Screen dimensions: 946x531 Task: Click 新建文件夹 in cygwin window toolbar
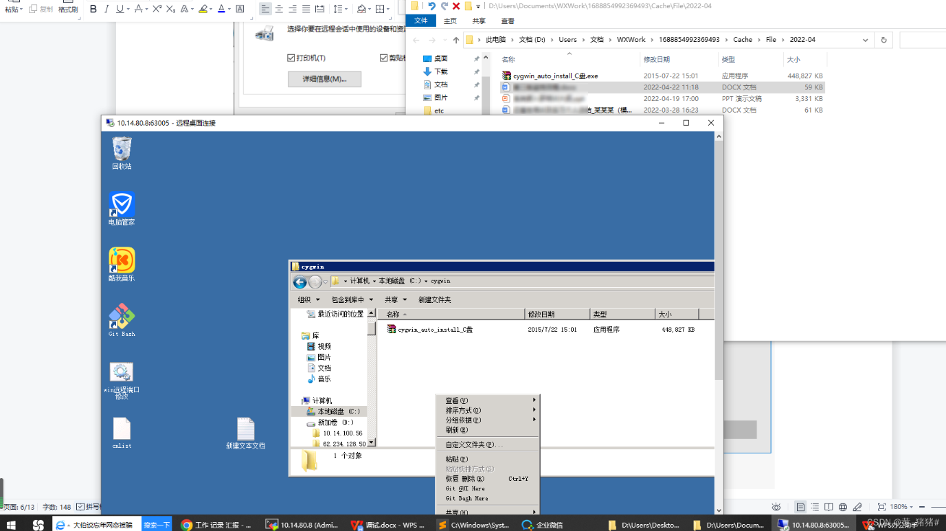[435, 300]
